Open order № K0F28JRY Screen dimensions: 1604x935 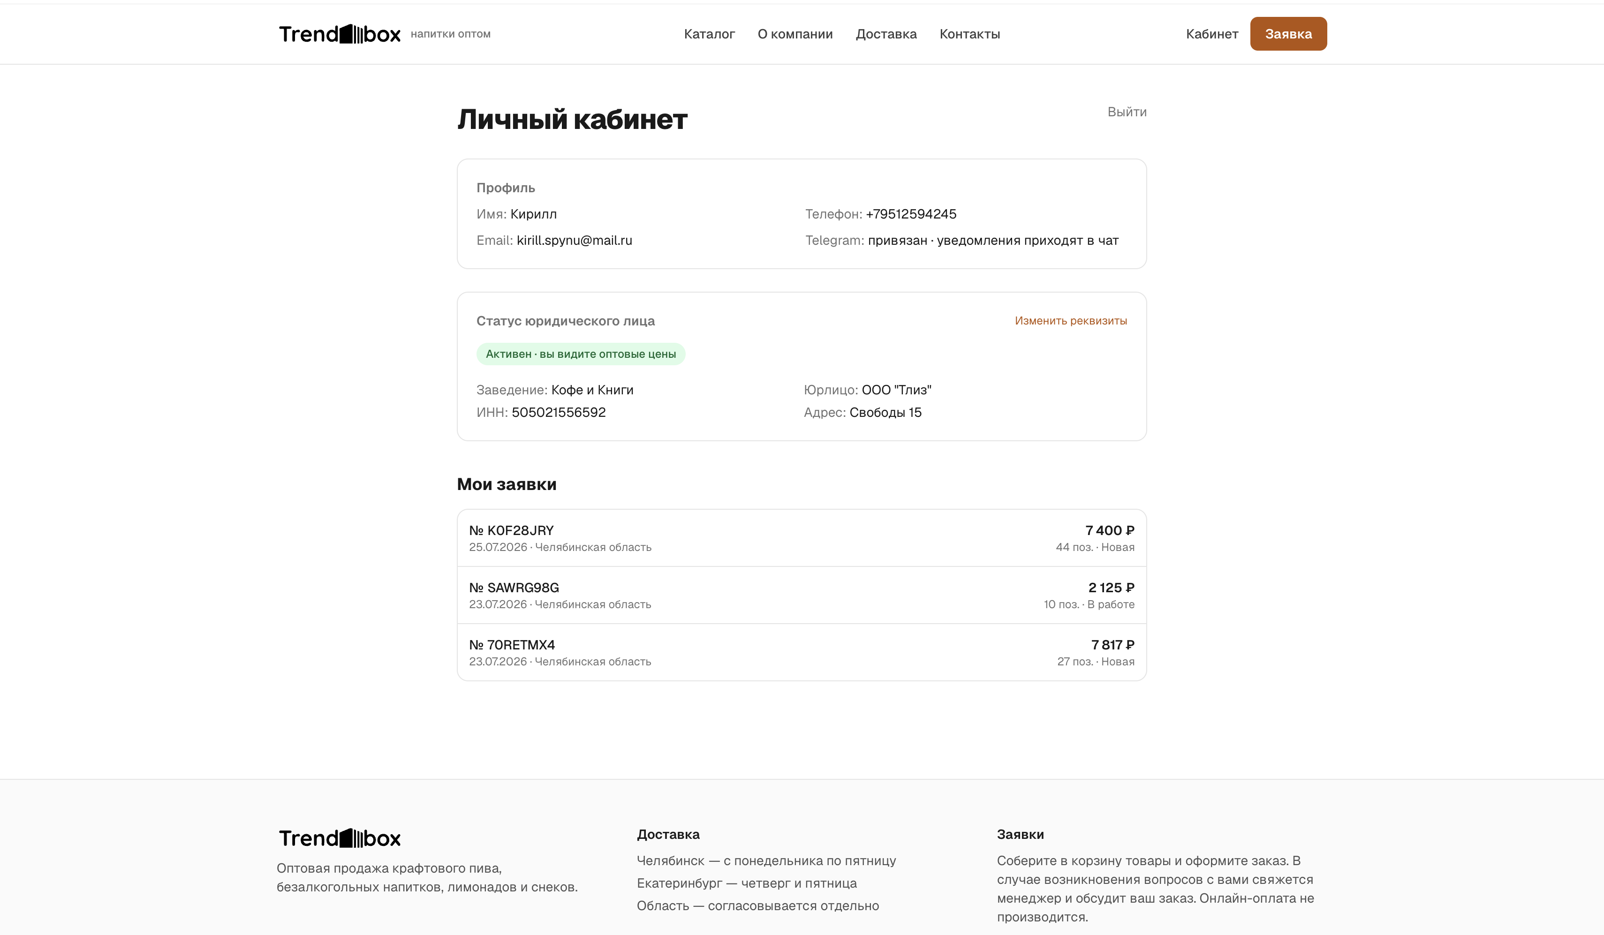(802, 538)
